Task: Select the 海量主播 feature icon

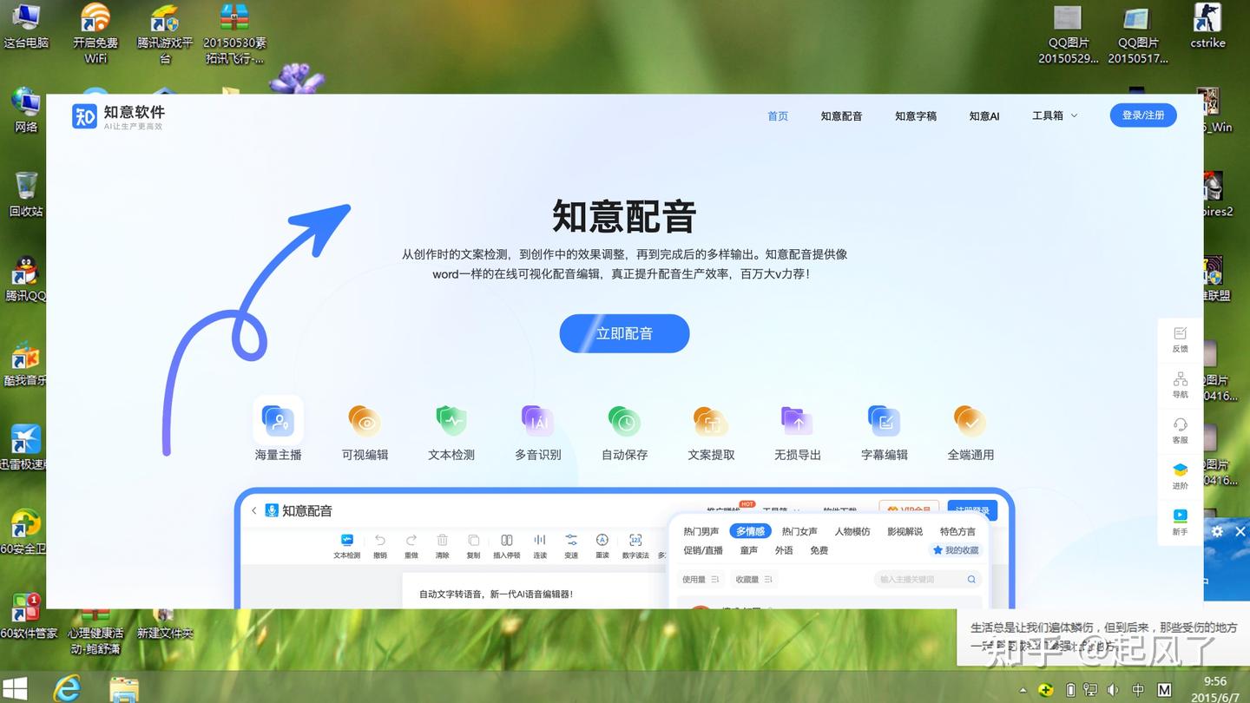Action: [278, 422]
